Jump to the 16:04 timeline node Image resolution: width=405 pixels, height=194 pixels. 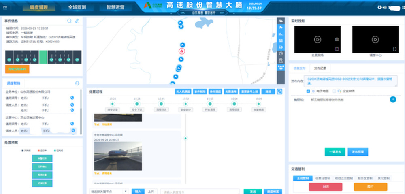[258, 104]
